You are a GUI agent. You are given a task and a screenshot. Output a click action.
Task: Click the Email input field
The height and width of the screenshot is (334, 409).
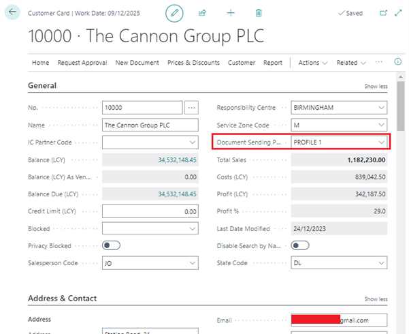(339, 320)
